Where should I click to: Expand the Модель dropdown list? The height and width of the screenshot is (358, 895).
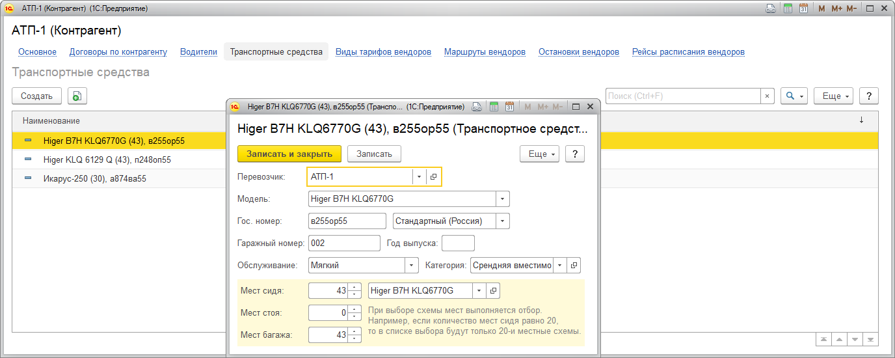(502, 199)
